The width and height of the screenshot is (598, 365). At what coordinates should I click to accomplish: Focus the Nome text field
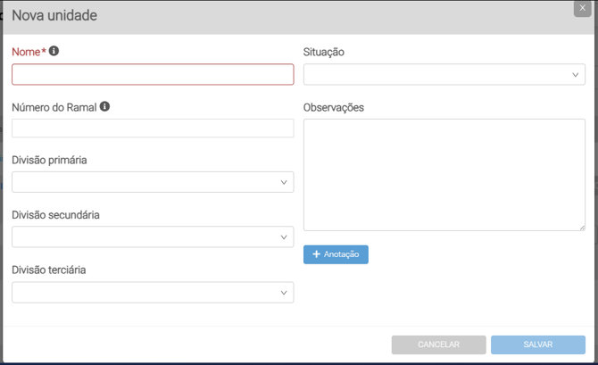[x=153, y=74]
